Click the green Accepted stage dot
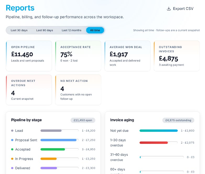 coord(12,149)
